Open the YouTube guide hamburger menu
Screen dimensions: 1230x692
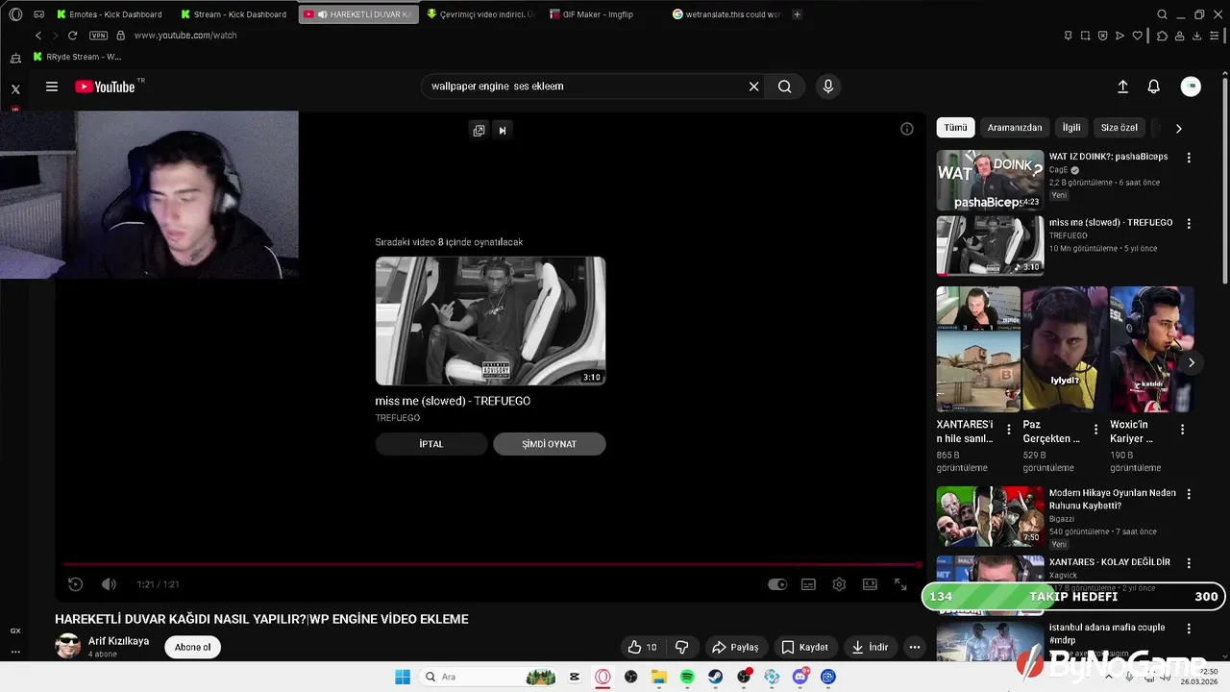52,86
